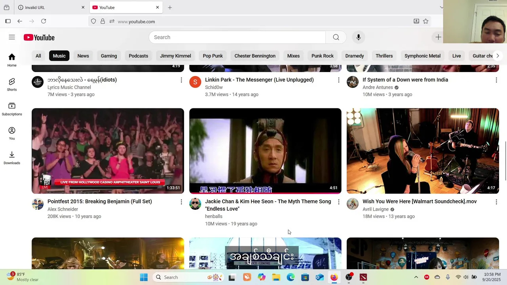The width and height of the screenshot is (507, 285).
Task: Select the Jimmy Kimmel chip
Action: point(175,56)
